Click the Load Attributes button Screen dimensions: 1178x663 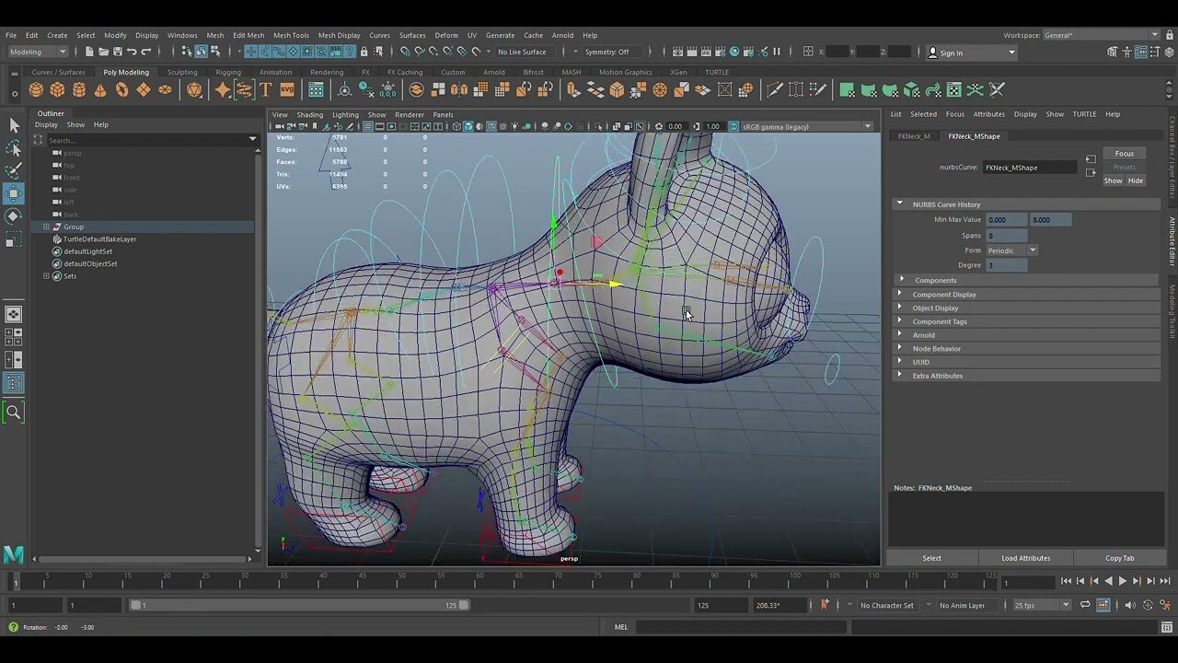tap(1025, 557)
